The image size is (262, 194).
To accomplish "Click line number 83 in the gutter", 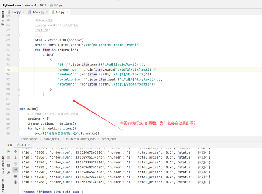I will click(x=8, y=109).
